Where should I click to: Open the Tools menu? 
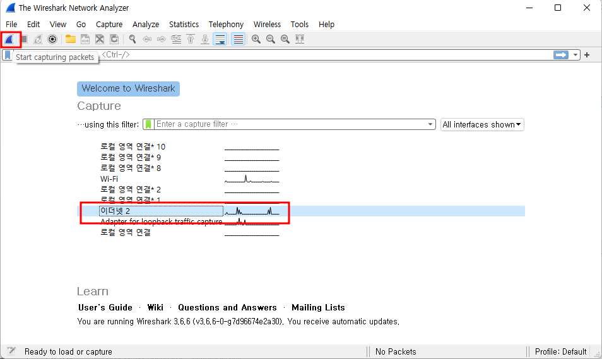click(x=300, y=24)
